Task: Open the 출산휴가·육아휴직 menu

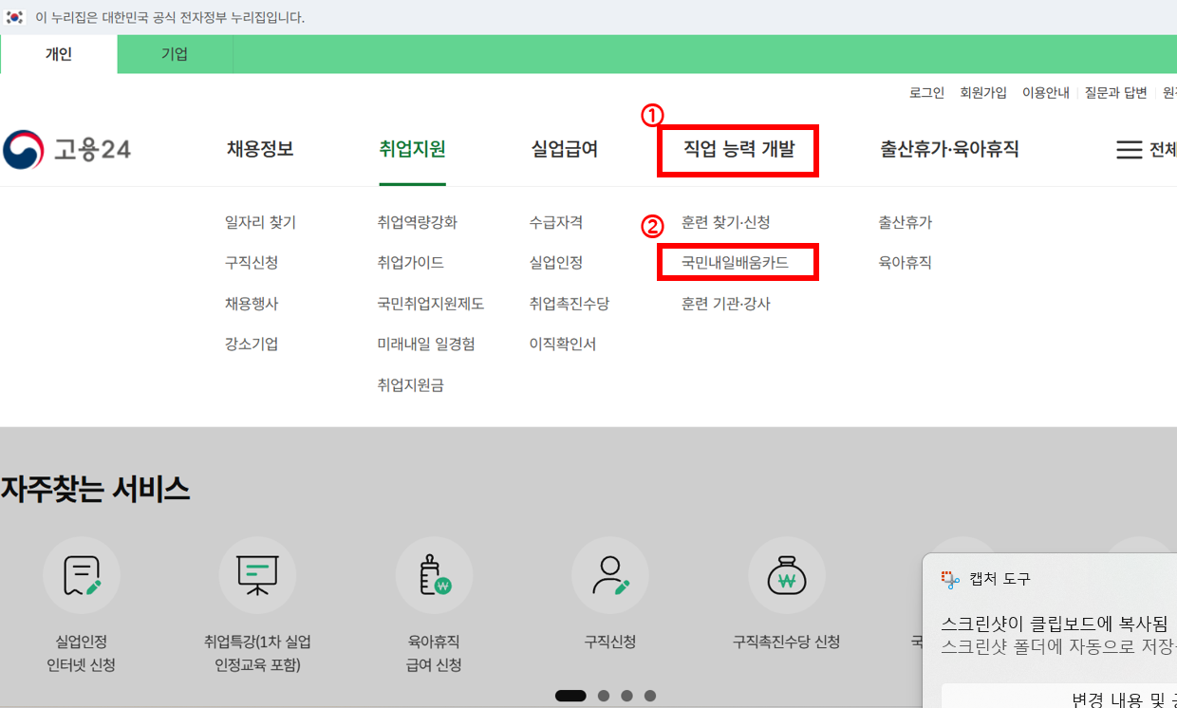Action: point(943,149)
